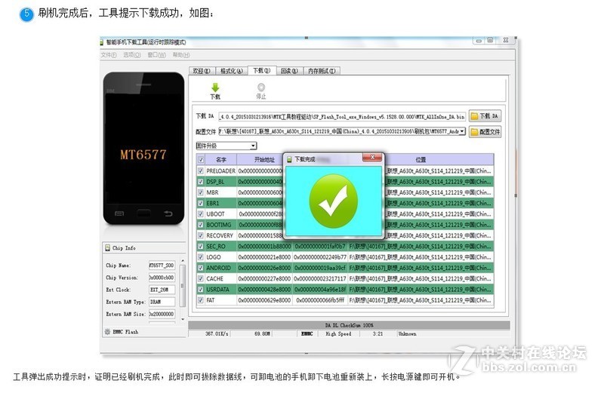Click the DA DL CheckSum progress bar
Viewport: 604px width, 393px height.
pos(349,325)
